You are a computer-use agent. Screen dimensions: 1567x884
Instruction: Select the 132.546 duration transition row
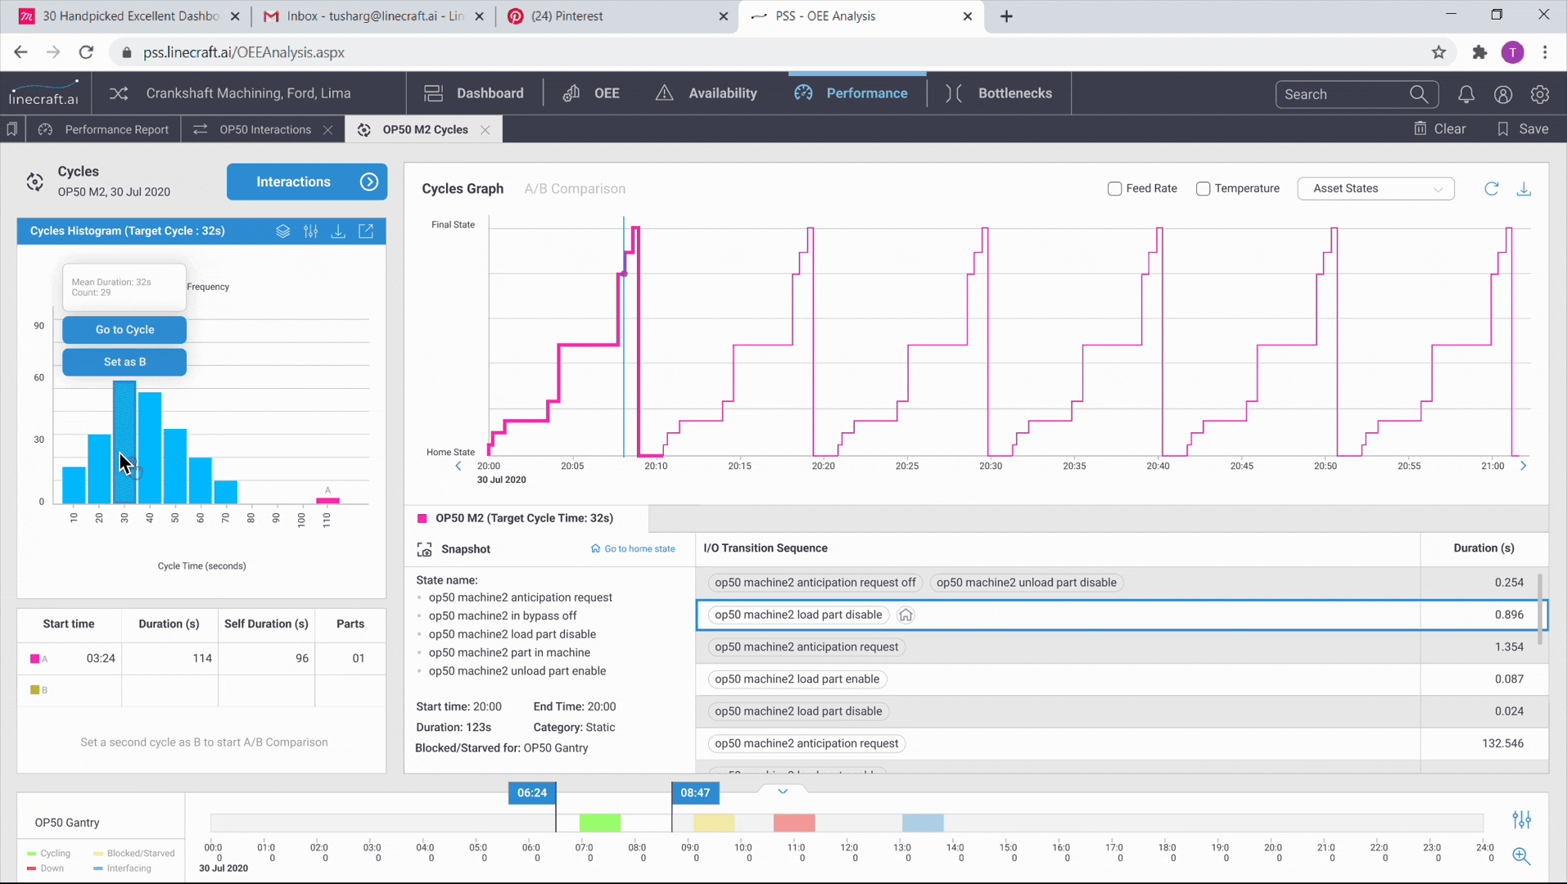(1122, 743)
